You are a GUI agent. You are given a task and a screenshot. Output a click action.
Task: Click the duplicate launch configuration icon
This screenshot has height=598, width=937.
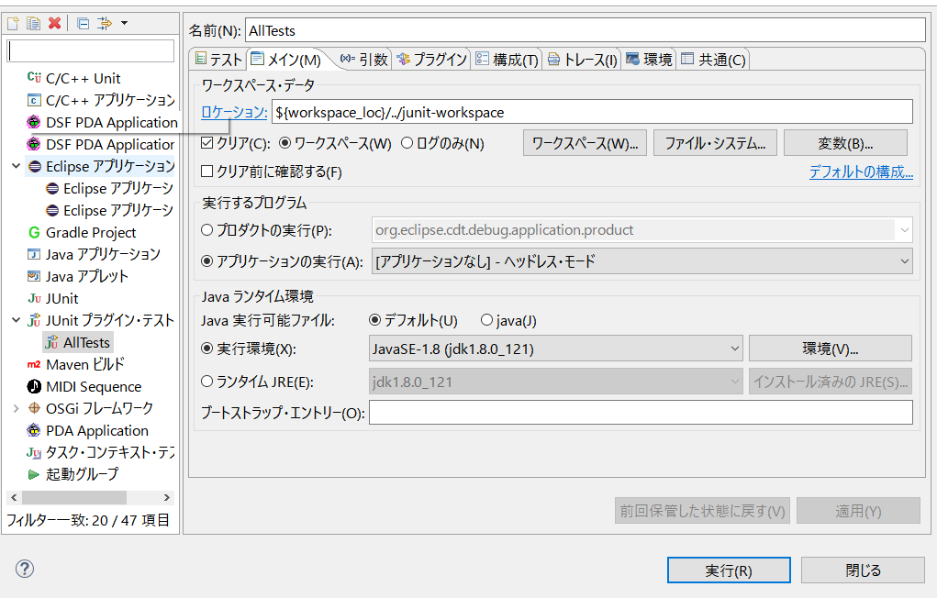[x=33, y=23]
